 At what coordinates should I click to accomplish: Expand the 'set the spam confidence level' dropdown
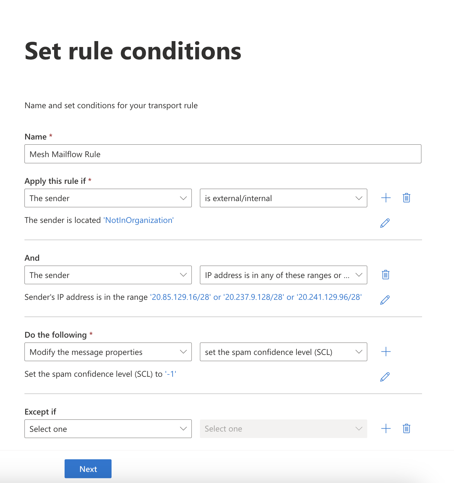[283, 352]
